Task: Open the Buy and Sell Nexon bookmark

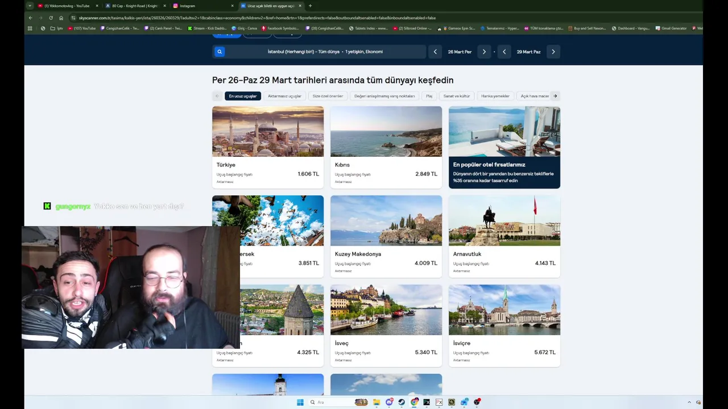Action: pos(586,28)
